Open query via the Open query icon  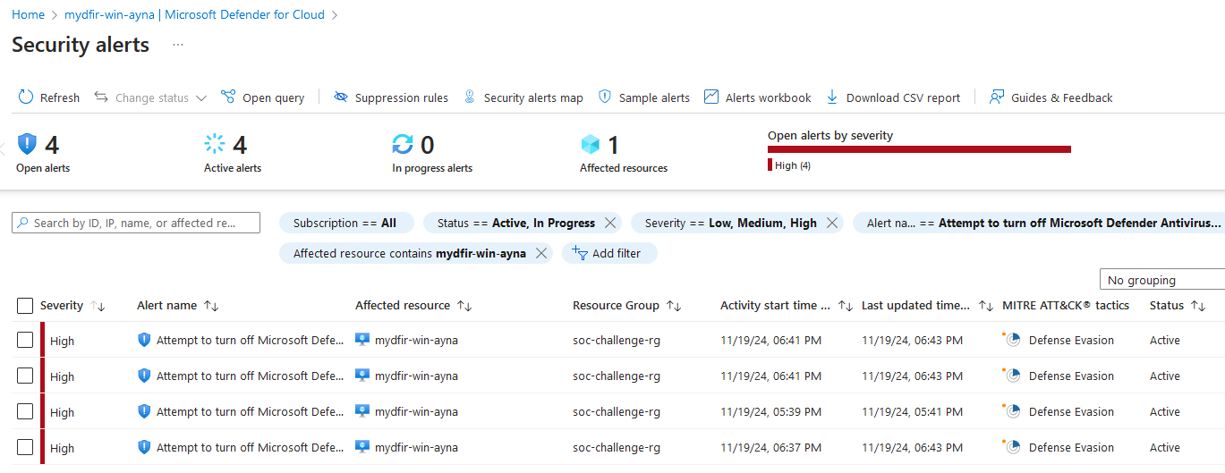[x=228, y=97]
